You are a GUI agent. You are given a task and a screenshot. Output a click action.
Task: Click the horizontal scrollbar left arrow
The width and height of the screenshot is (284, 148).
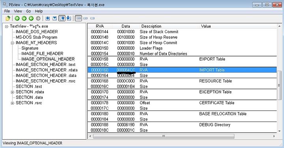pyautogui.click(x=90, y=136)
